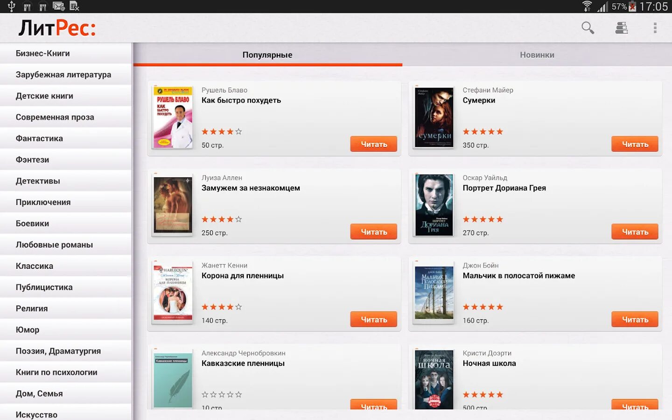The width and height of the screenshot is (672, 420).
Task: Select Детские книги category
Action: (x=66, y=96)
